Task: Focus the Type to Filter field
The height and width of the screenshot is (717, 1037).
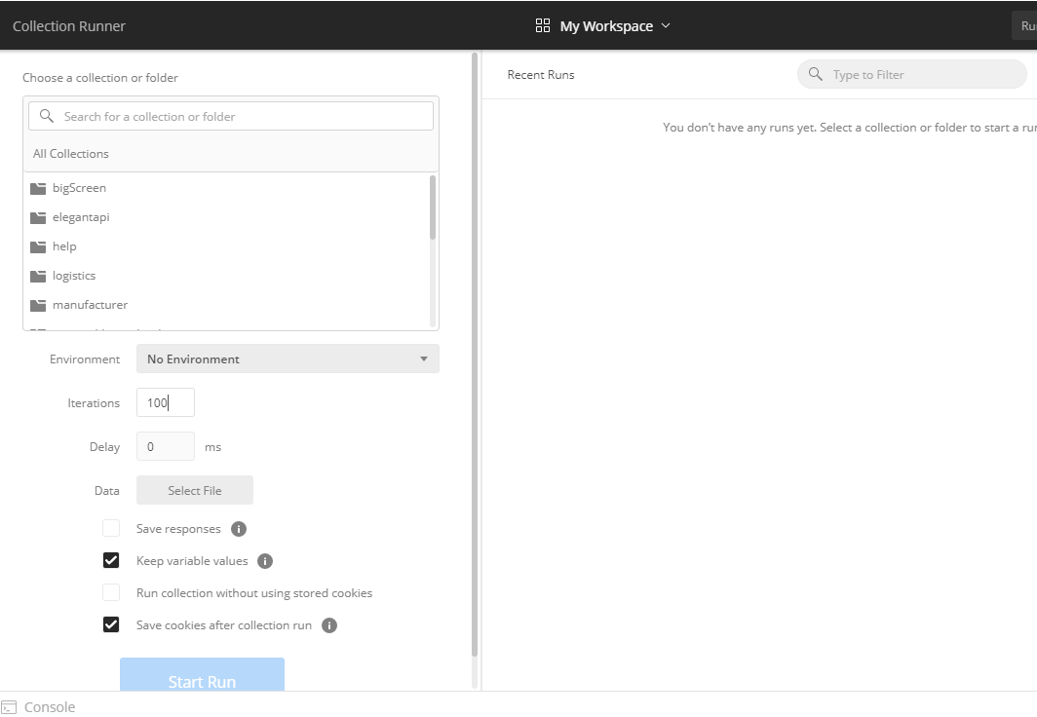Action: [x=912, y=75]
